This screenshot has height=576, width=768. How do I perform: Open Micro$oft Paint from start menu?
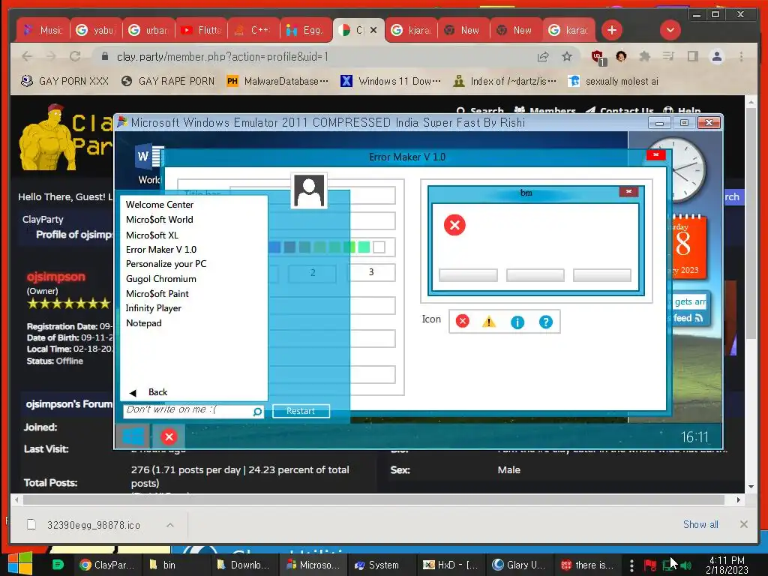[157, 294]
